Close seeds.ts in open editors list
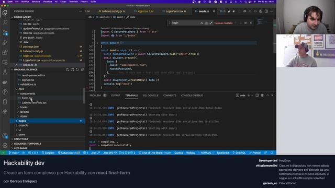Screen dimensions: 335x188 pos(16,65)
